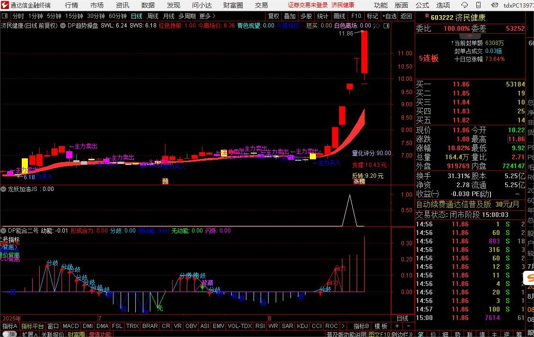Expand the DP能合二号 indicator dropdown
Image resolution: width=534 pixels, height=337 pixels.
point(3,231)
